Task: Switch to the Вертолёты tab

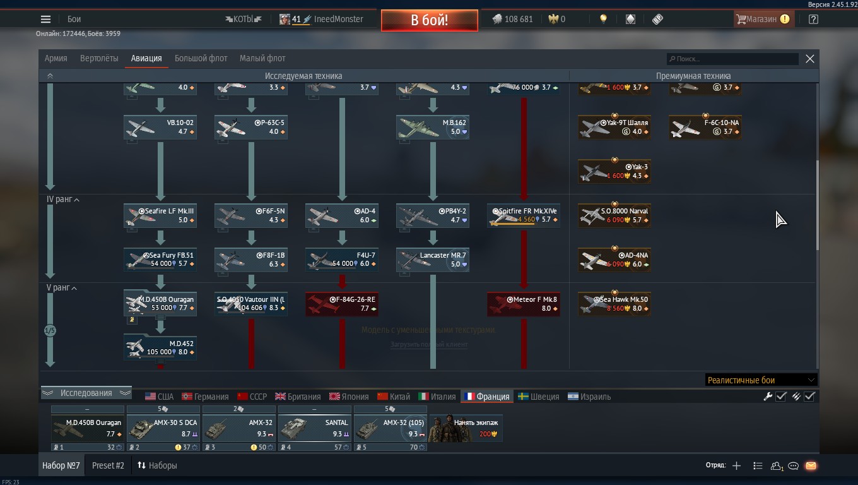Action: 99,58
